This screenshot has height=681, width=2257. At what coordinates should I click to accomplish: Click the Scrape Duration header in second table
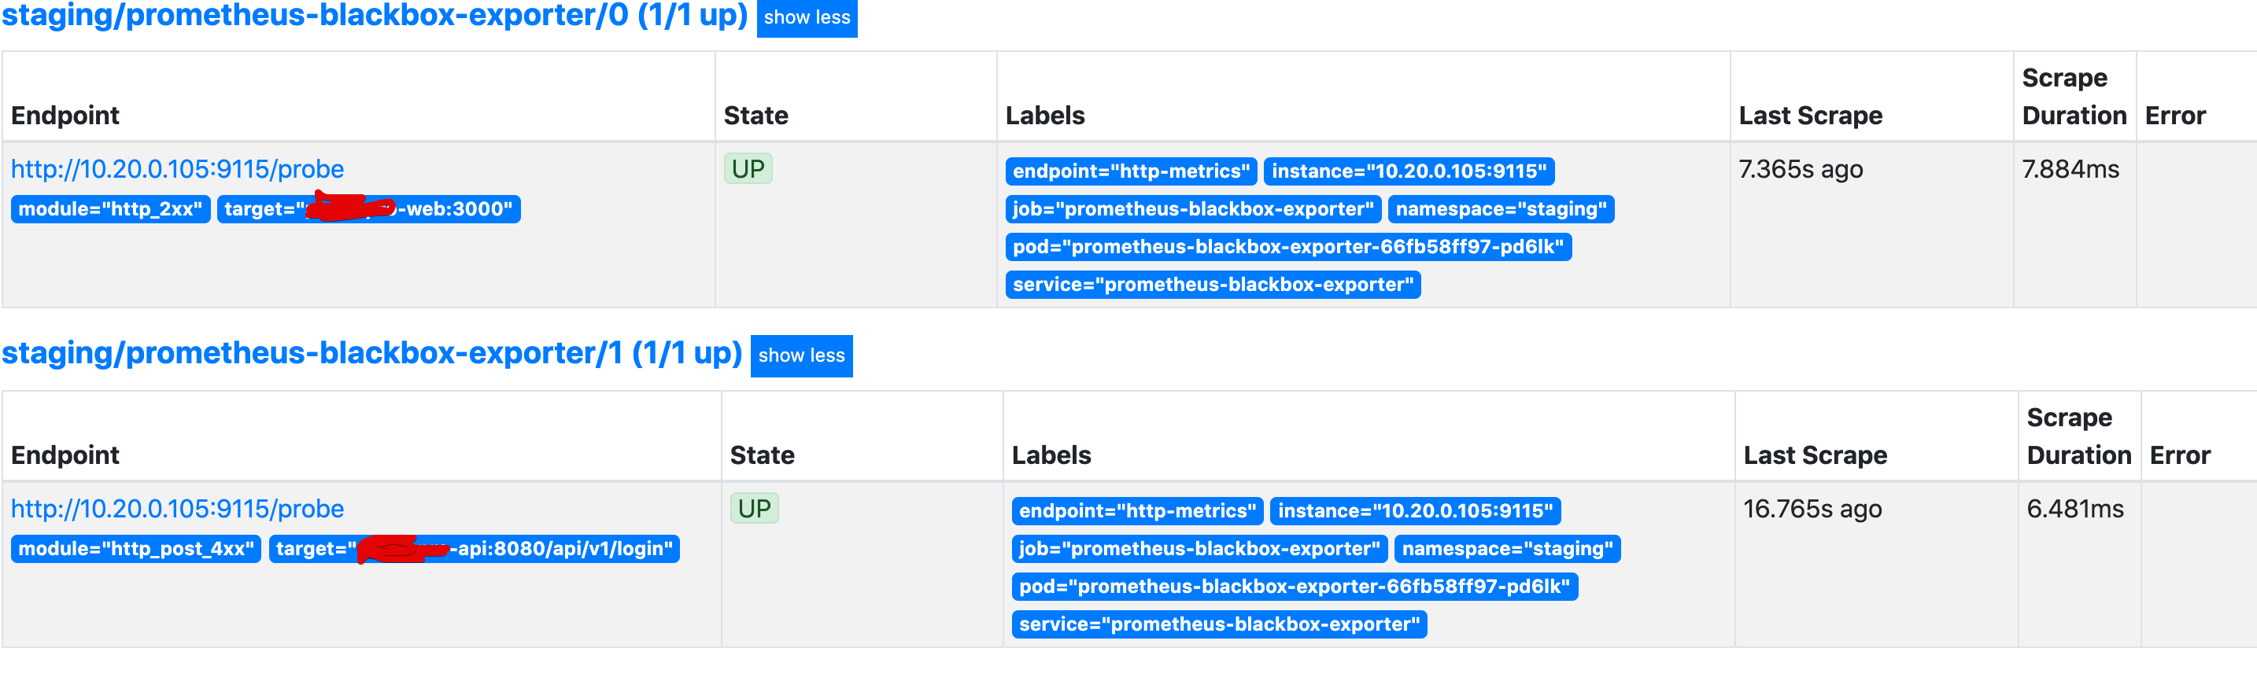[2078, 436]
